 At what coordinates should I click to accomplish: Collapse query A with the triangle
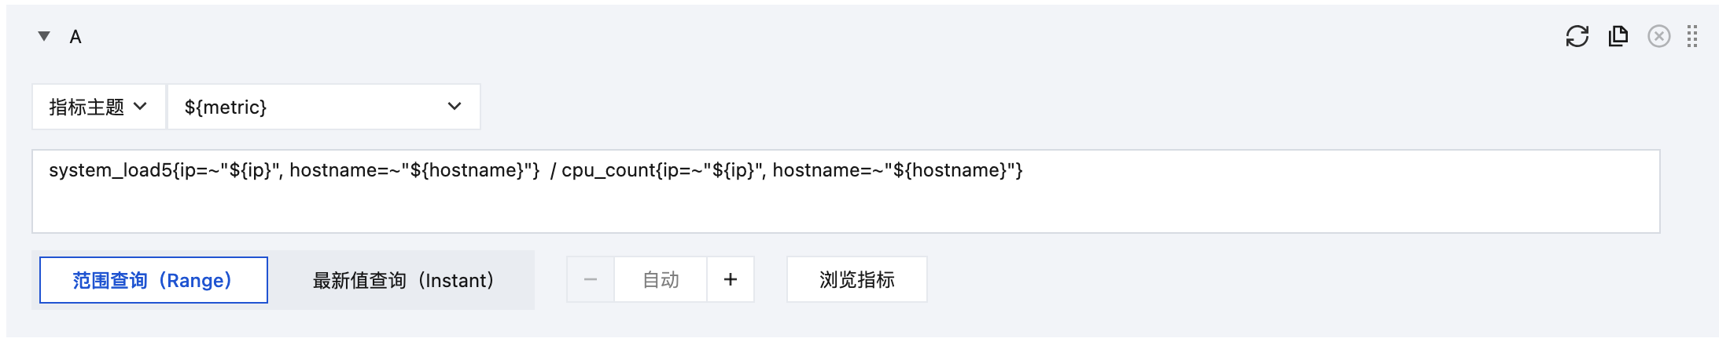point(44,36)
